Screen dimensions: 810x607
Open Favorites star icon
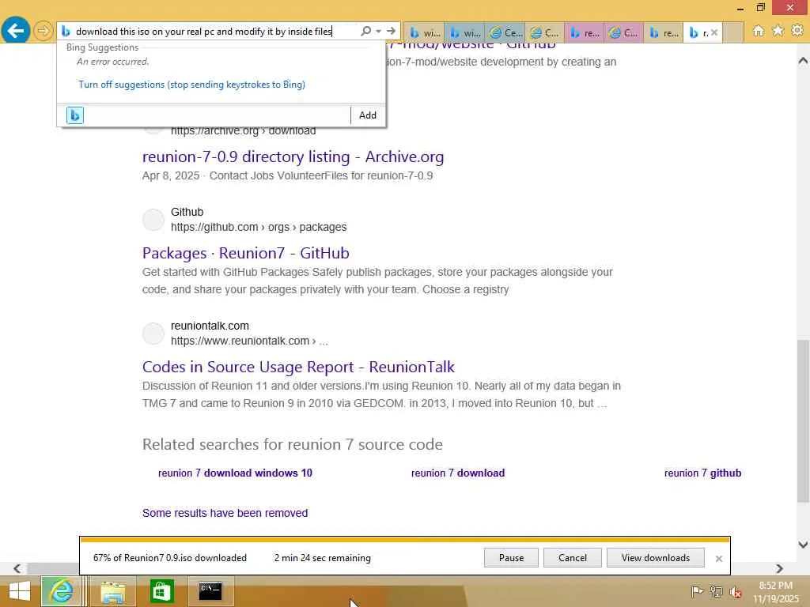(778, 31)
